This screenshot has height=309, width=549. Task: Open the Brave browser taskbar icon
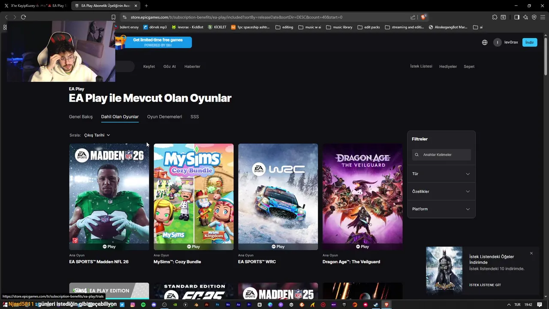(386, 305)
